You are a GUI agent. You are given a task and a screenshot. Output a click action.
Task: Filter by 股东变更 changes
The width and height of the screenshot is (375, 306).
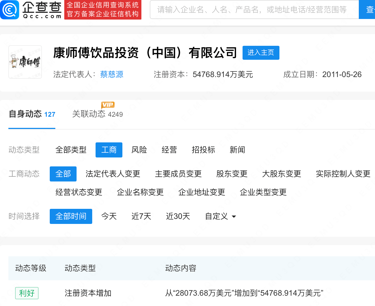click(232, 174)
